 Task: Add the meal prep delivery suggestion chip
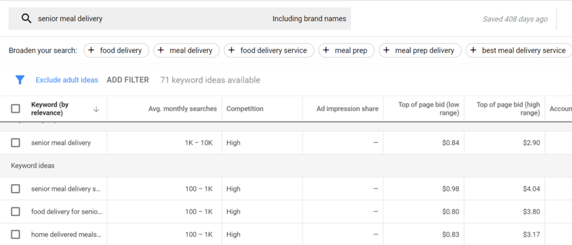click(x=420, y=50)
